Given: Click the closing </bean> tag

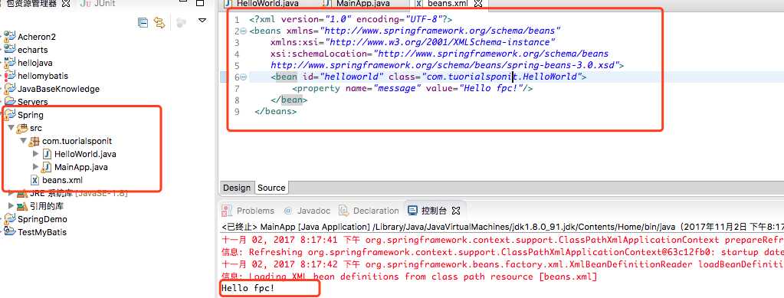Looking at the screenshot, I should 289,100.
